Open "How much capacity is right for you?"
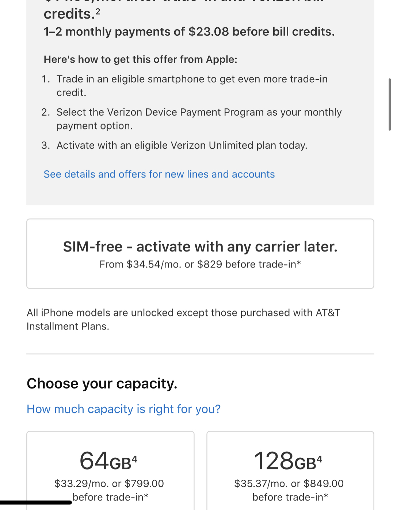The width and height of the screenshot is (393, 510). point(123,409)
